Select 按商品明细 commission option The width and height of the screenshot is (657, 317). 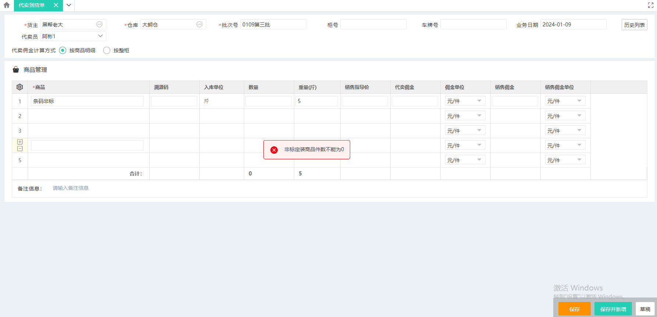point(63,50)
